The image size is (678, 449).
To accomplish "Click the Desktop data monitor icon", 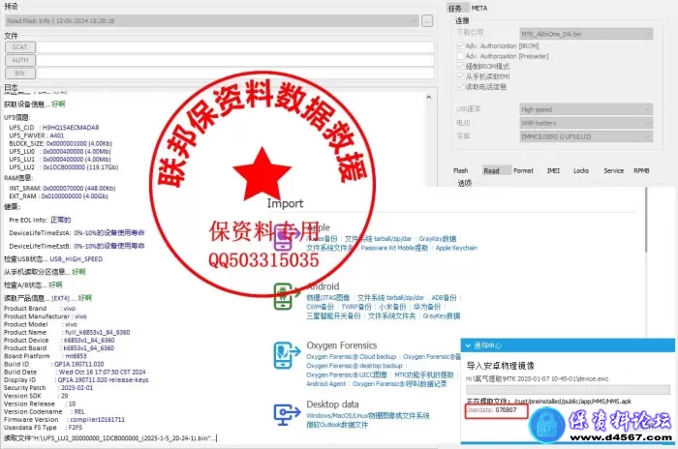I will pyautogui.click(x=287, y=413).
